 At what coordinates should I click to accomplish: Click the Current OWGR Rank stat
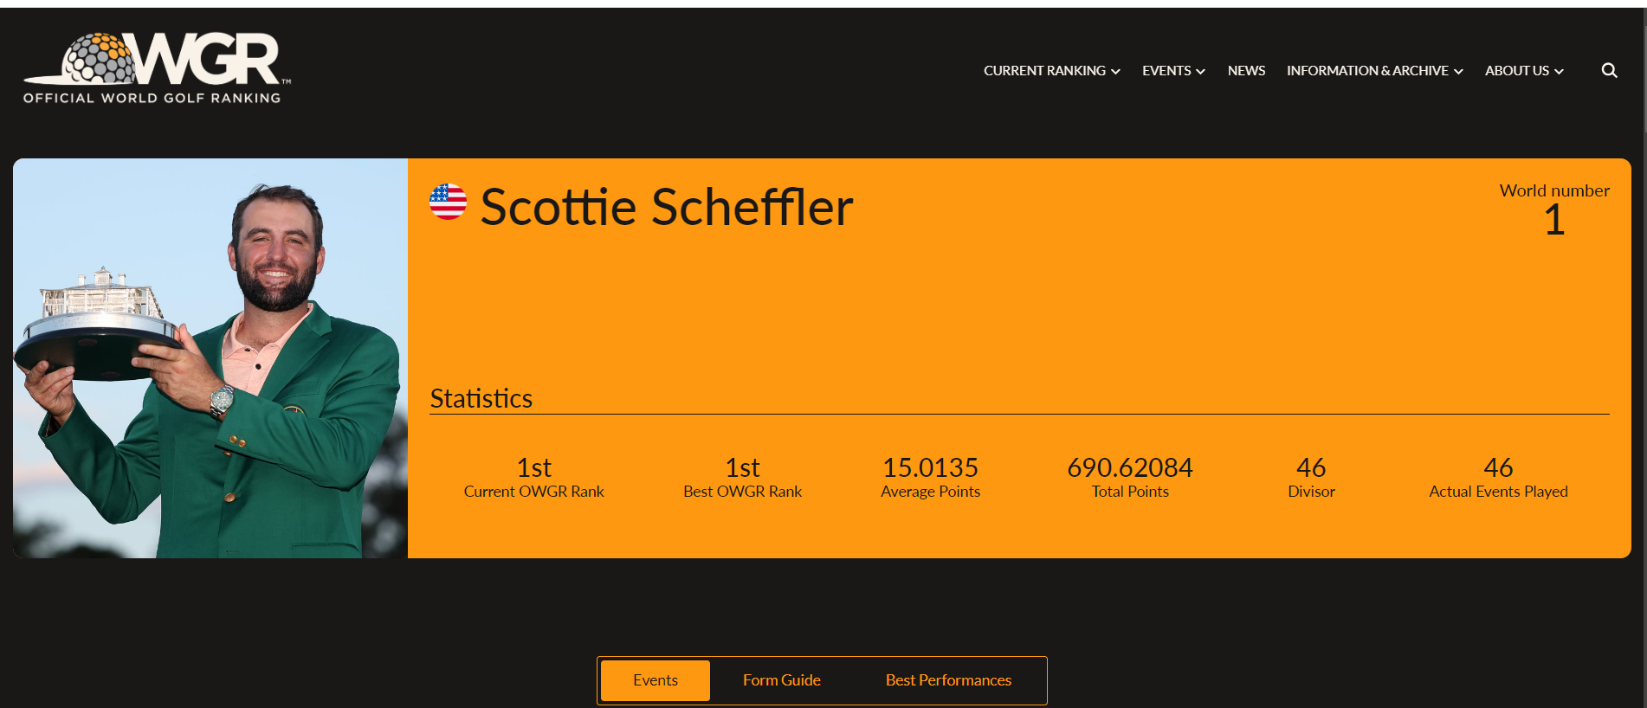[x=533, y=478]
